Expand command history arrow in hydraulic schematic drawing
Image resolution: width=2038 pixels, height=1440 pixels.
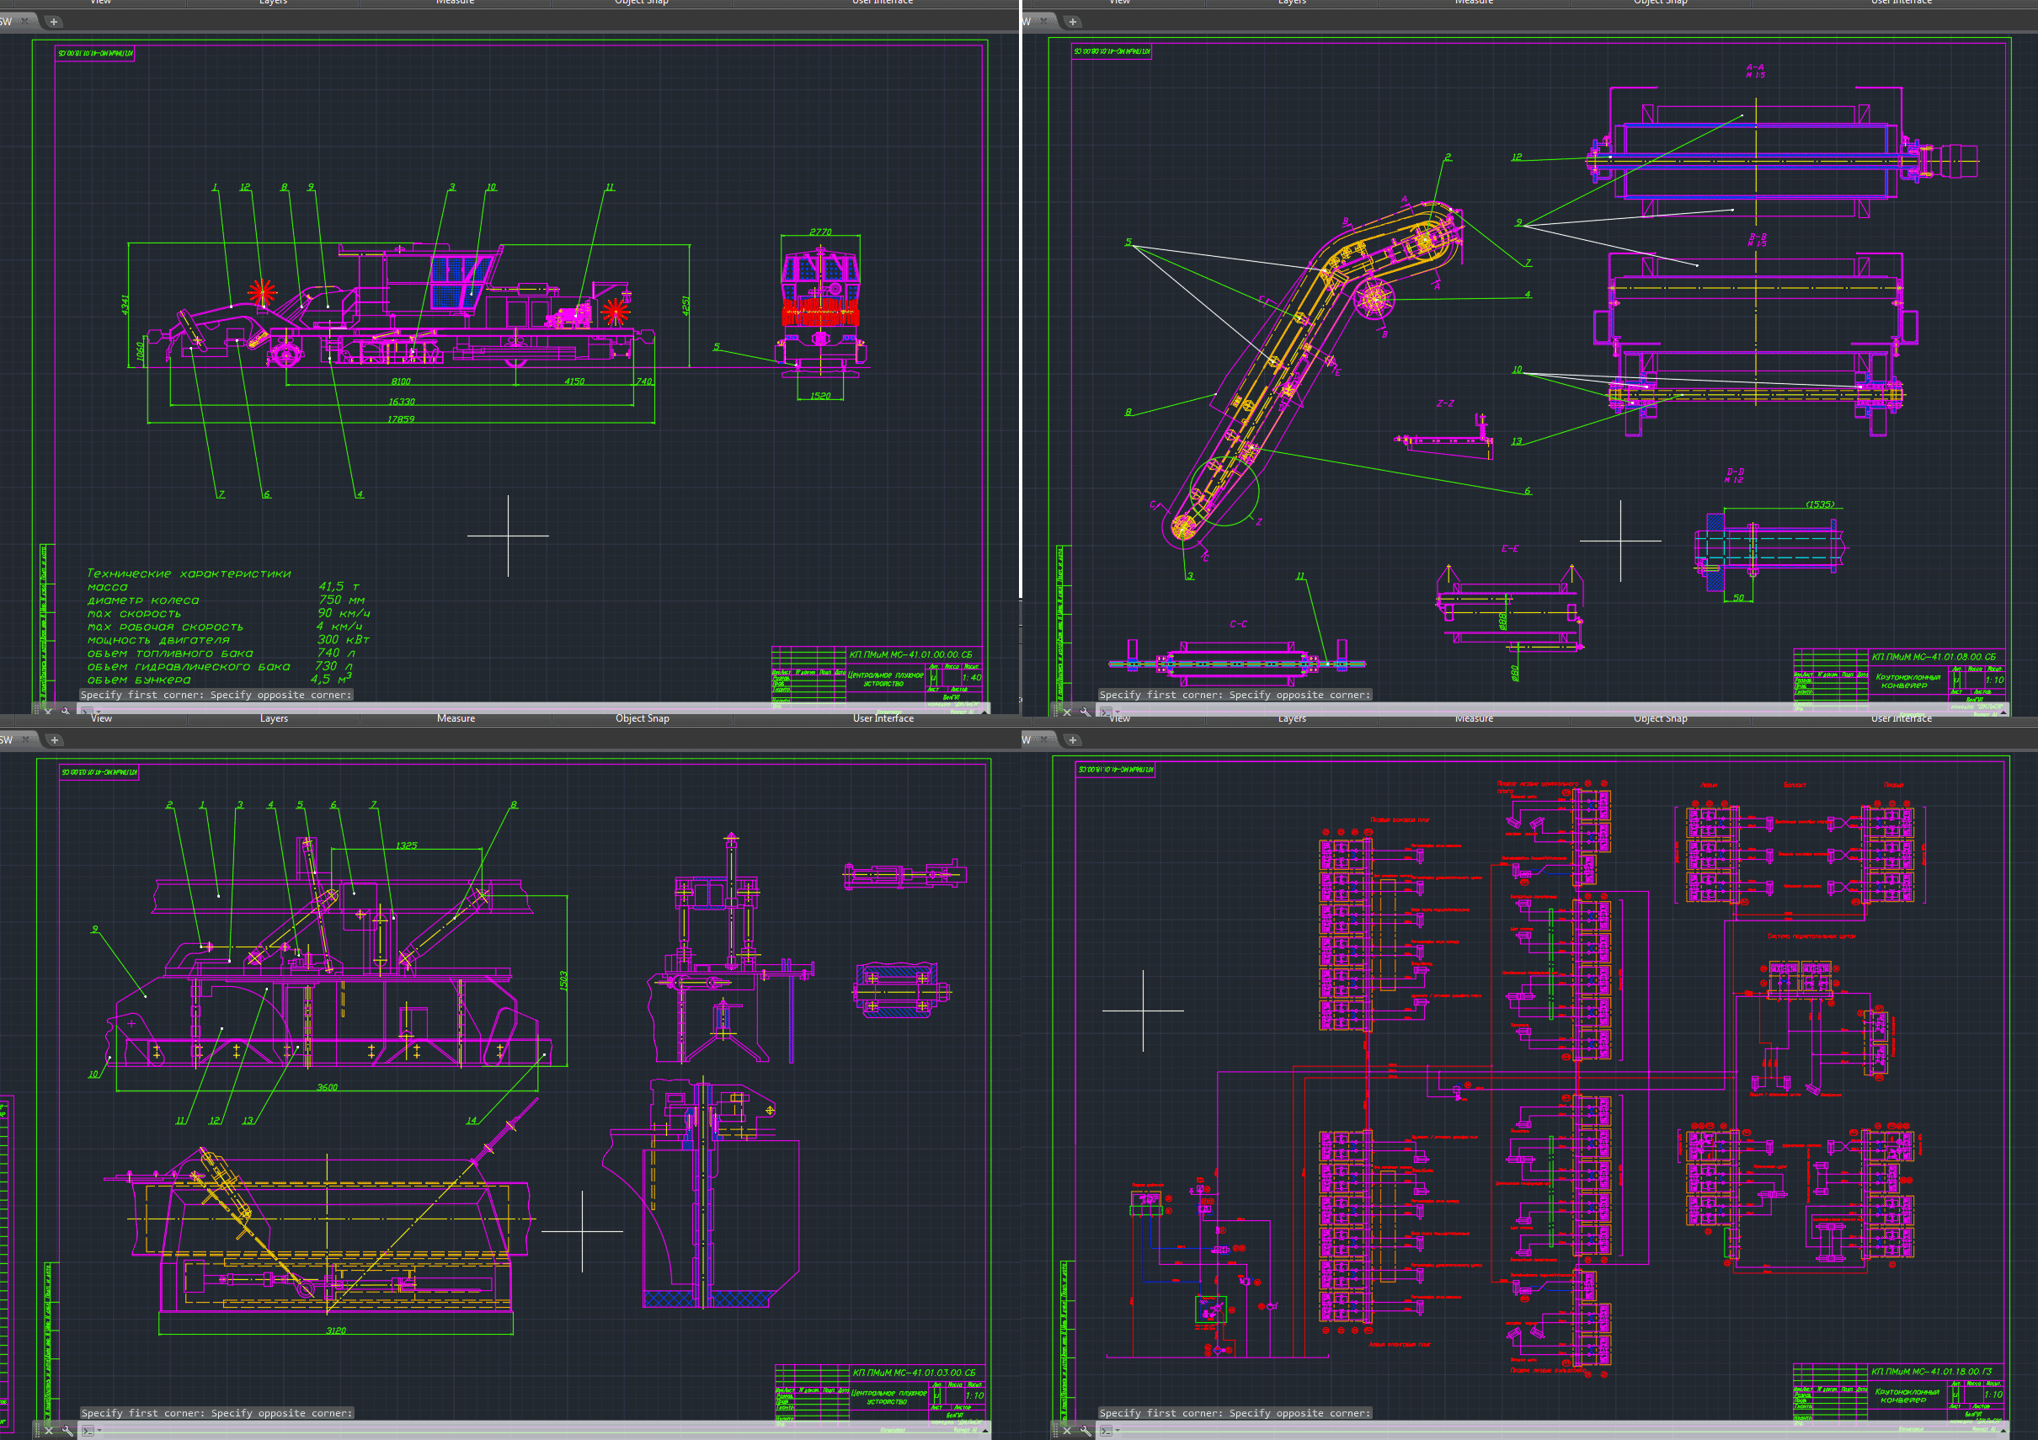click(2003, 1430)
